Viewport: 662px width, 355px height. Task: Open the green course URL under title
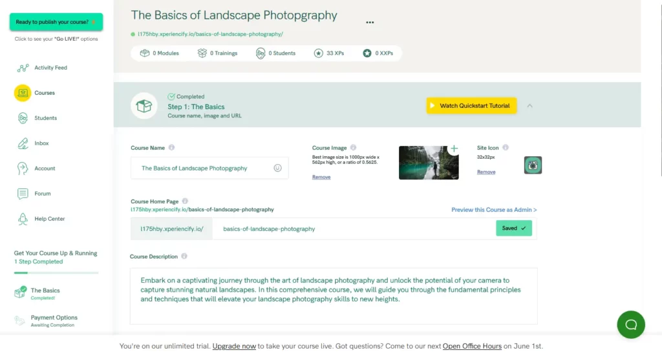click(210, 34)
